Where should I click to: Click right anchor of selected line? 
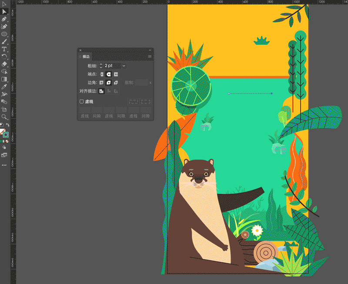coord(271,94)
